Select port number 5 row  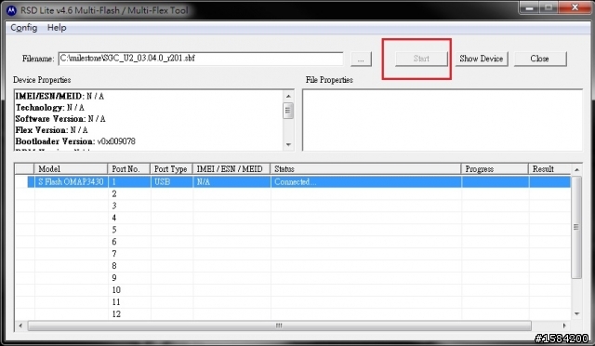click(292, 230)
